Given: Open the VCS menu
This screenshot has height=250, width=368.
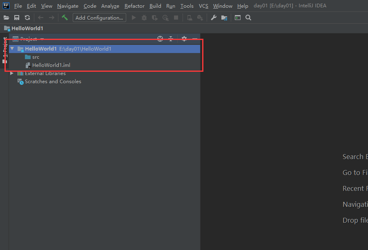Looking at the screenshot, I should click(x=203, y=6).
